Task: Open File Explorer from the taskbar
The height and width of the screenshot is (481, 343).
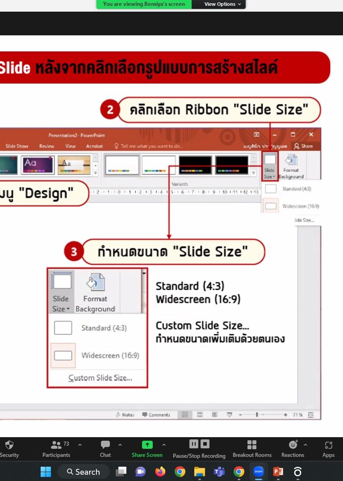Action: click(199, 472)
